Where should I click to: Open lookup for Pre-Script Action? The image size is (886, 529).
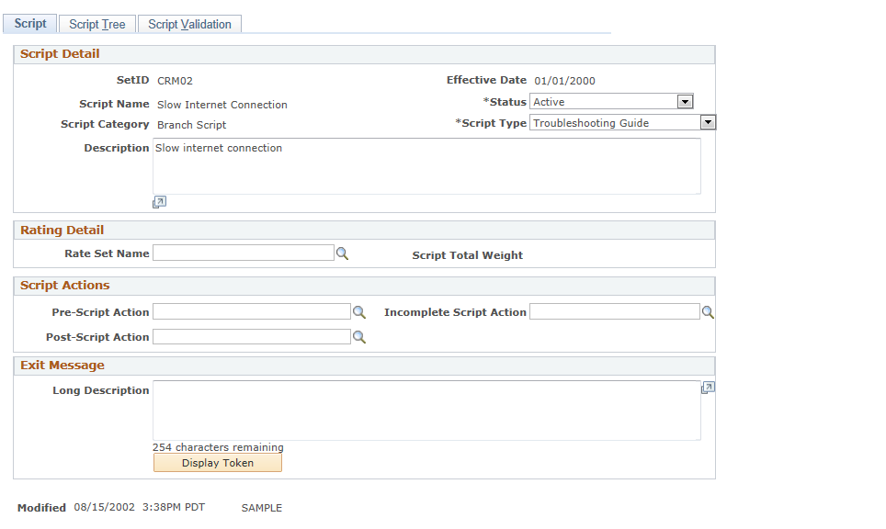[x=358, y=312]
